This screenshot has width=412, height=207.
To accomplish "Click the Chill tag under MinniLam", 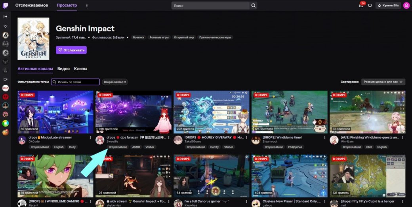I will tap(369, 147).
